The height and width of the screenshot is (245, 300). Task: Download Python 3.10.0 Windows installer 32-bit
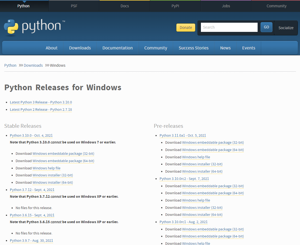[53, 175]
